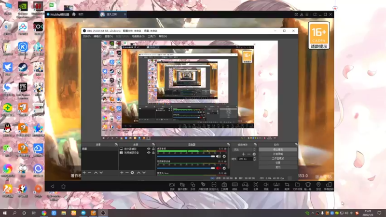The width and height of the screenshot is (386, 217).
Task: Decrease transition duration with the down stepper
Action: [x=255, y=160]
